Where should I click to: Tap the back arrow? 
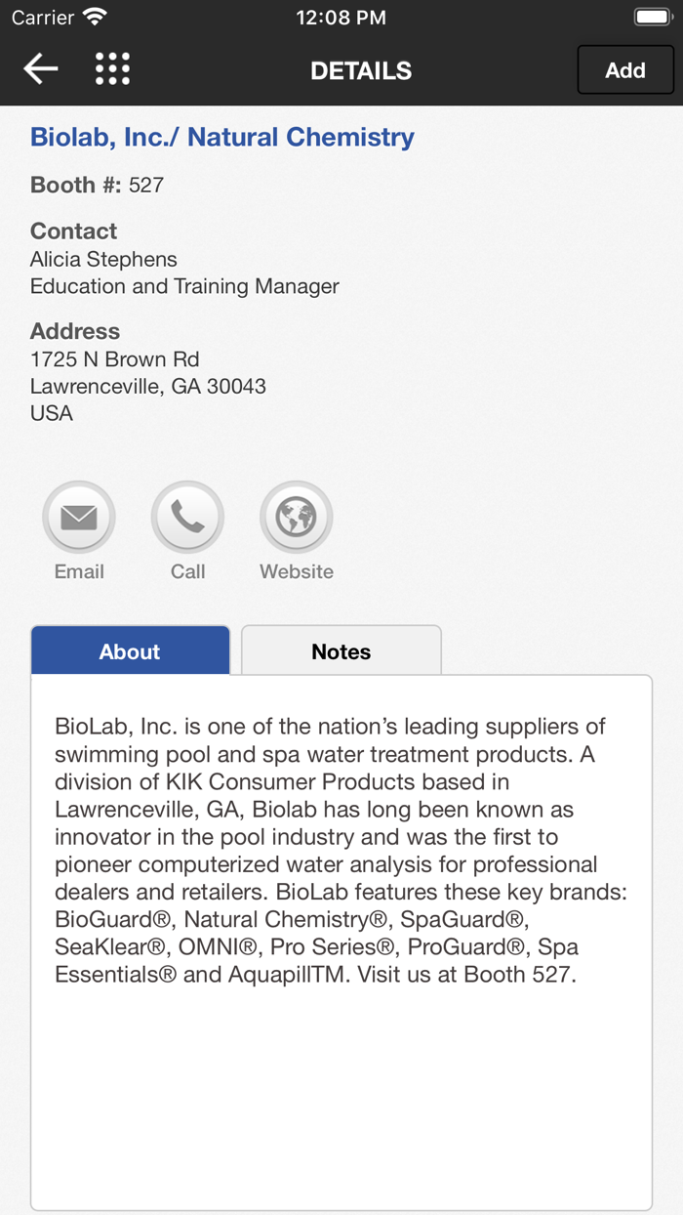(x=41, y=69)
